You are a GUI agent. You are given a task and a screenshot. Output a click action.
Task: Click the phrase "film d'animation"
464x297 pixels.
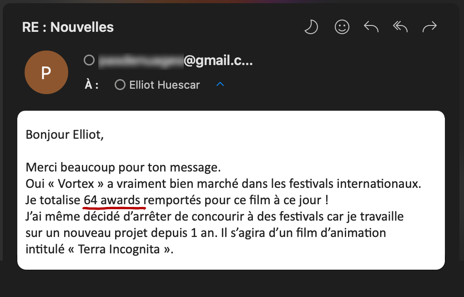347,233
